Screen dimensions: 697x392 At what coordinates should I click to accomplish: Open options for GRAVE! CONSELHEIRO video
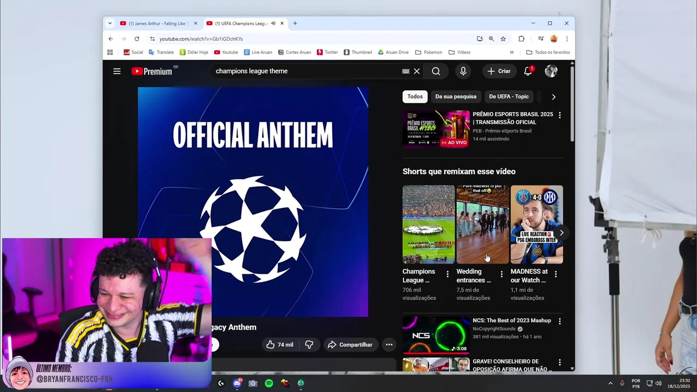pyautogui.click(x=559, y=363)
